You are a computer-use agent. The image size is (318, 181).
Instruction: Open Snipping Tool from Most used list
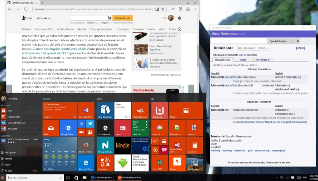(14, 117)
